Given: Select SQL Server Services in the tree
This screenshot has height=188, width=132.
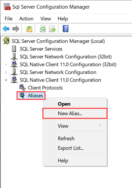Looking at the screenshot, I should [41, 49].
